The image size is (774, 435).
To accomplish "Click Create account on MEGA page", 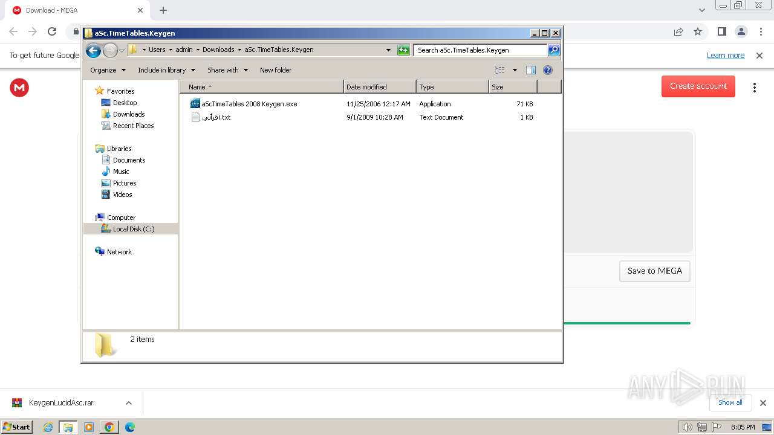I will tap(698, 86).
